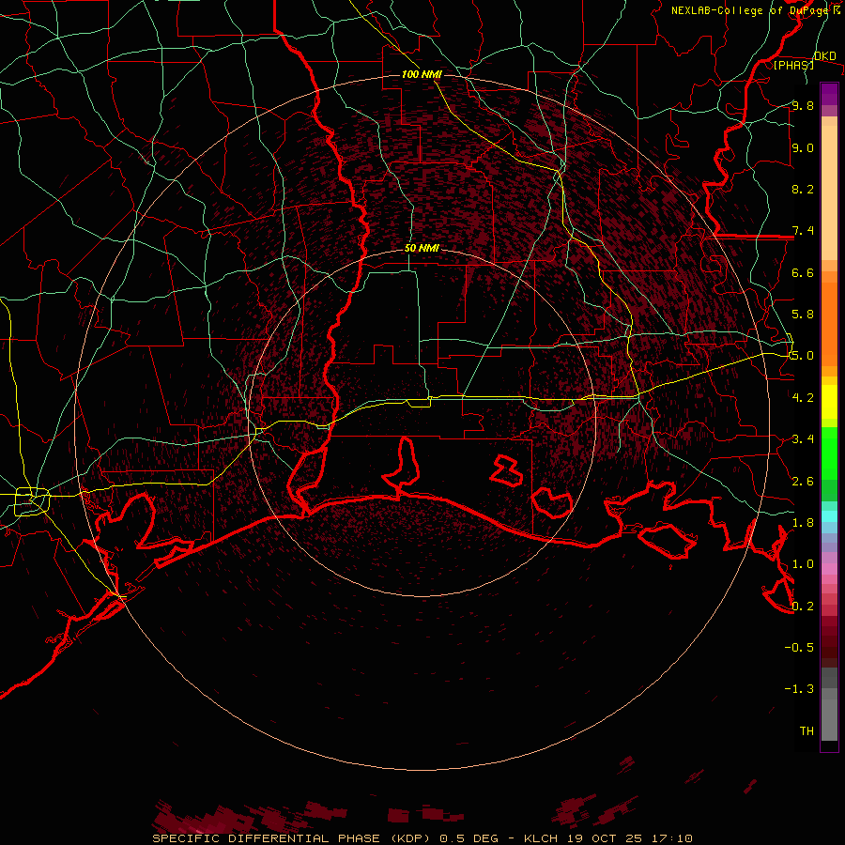Click the [PHAS] label above the color bar
This screenshot has width=845, height=845.
[793, 65]
